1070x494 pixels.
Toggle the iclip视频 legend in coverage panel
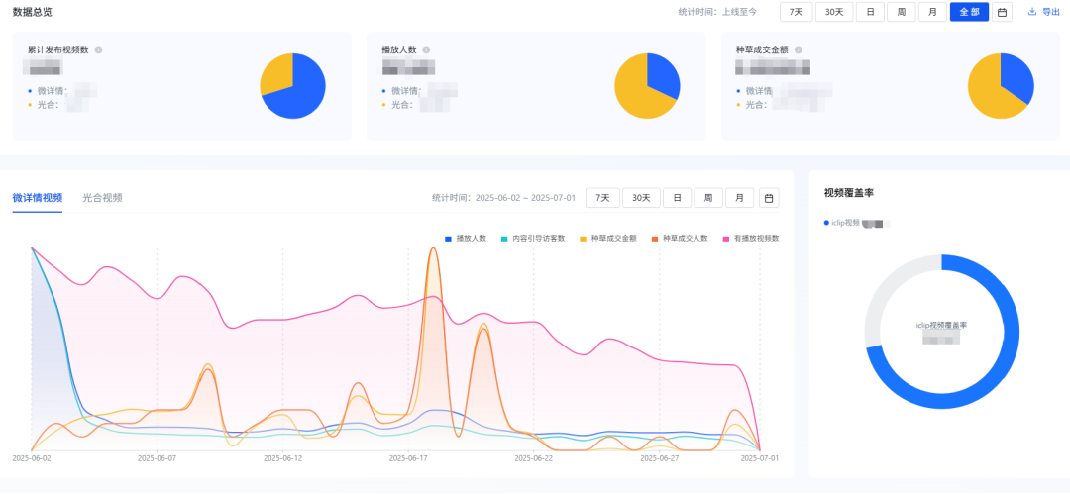(x=841, y=223)
